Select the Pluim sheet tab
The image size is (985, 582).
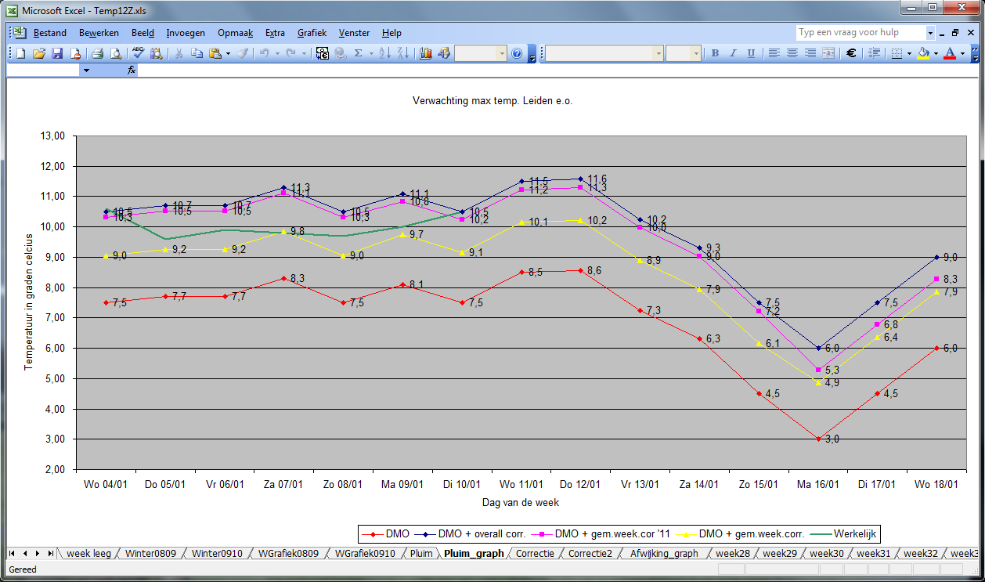[x=420, y=553]
